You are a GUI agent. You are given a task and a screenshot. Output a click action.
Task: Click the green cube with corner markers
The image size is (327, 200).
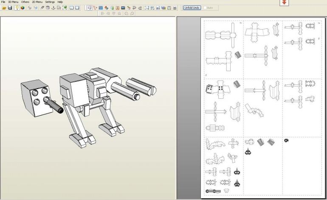(65, 8)
